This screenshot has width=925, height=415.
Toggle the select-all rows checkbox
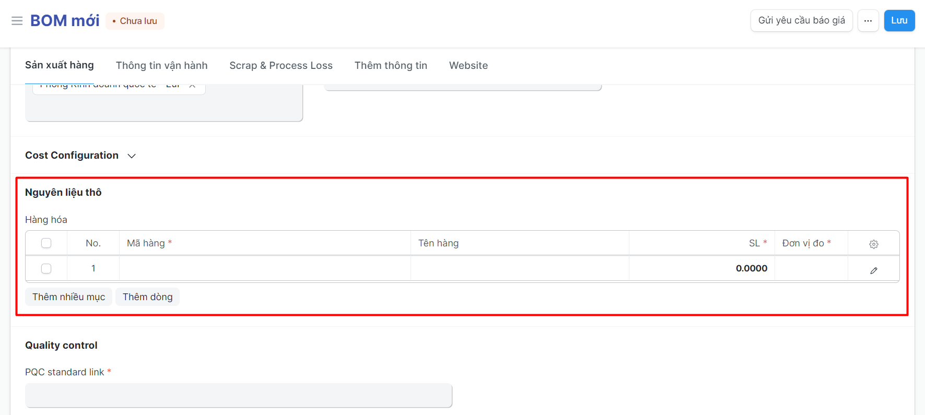tap(46, 243)
